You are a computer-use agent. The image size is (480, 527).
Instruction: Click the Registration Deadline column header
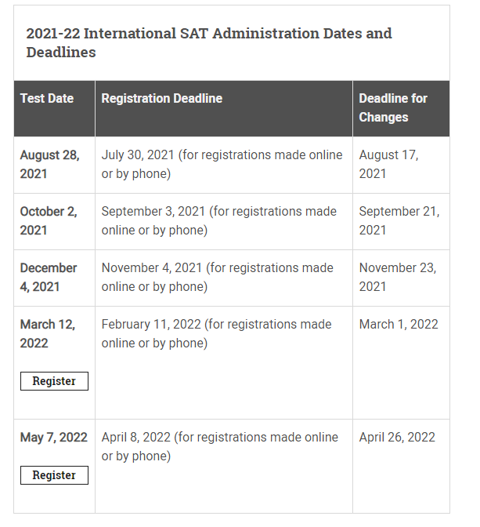click(x=162, y=99)
